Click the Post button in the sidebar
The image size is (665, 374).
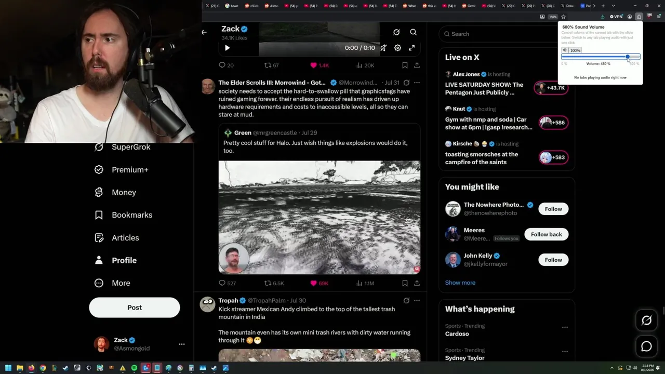pos(135,308)
